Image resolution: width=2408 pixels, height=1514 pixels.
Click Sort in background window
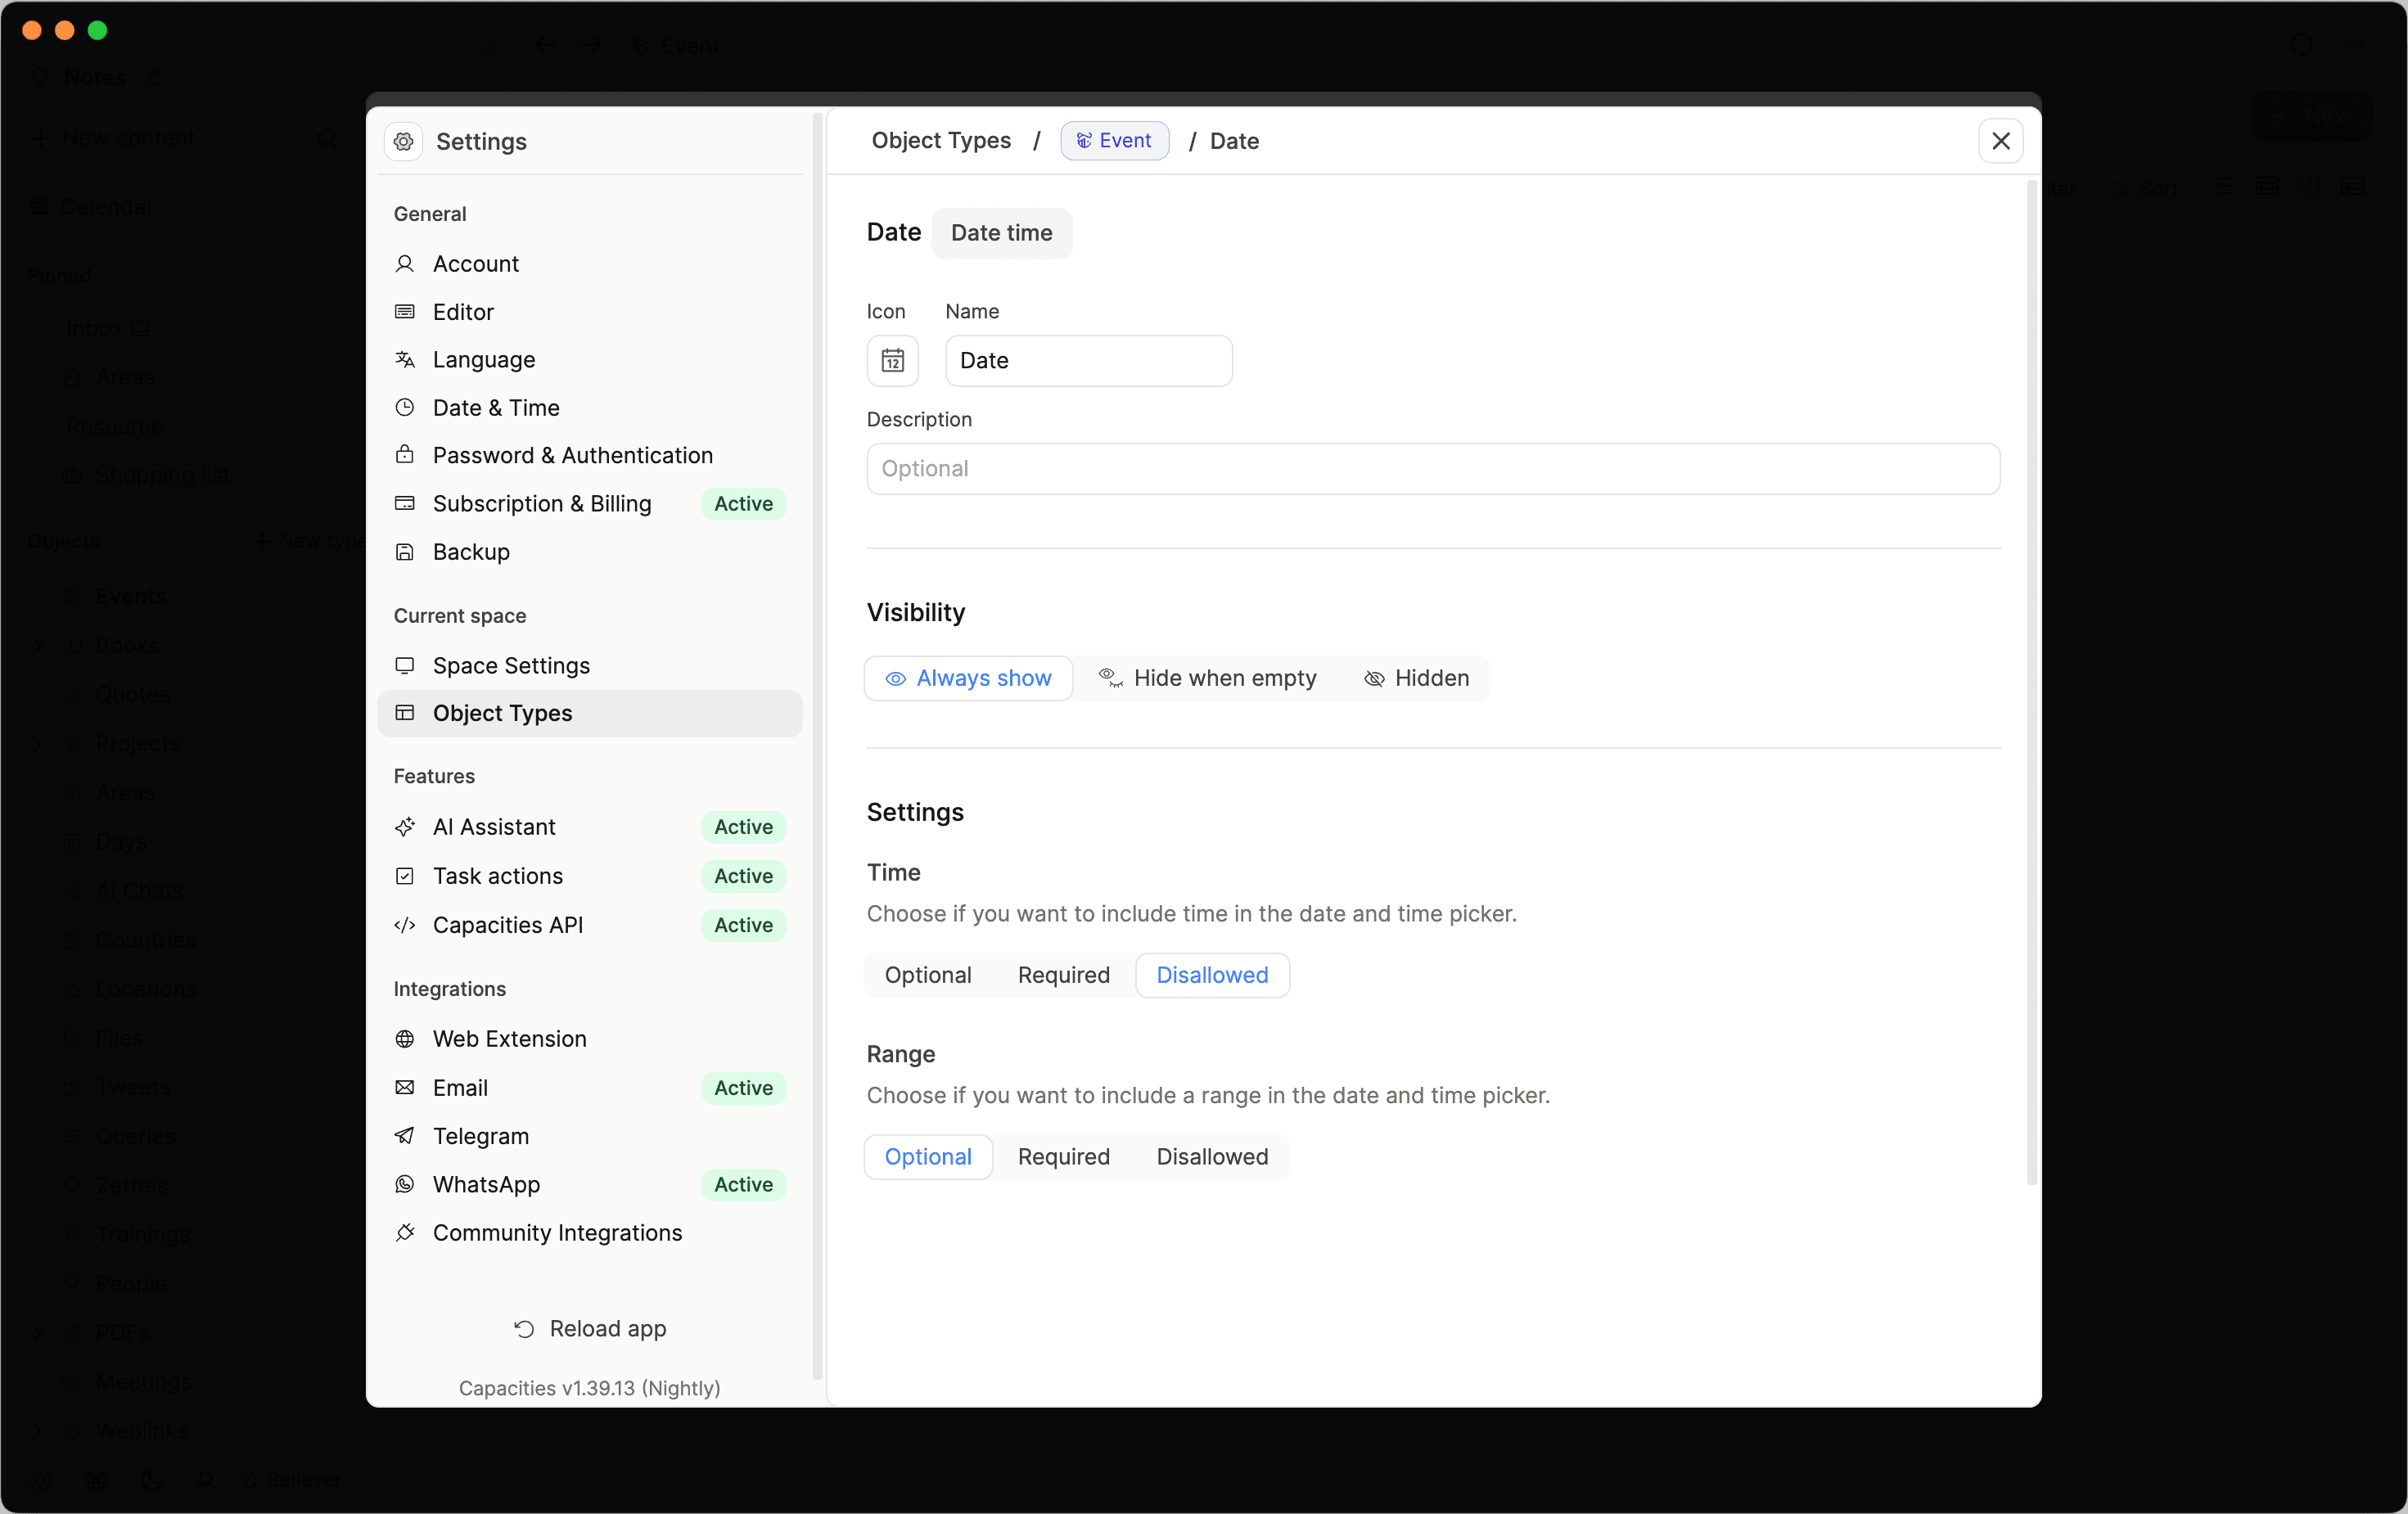click(x=2146, y=189)
